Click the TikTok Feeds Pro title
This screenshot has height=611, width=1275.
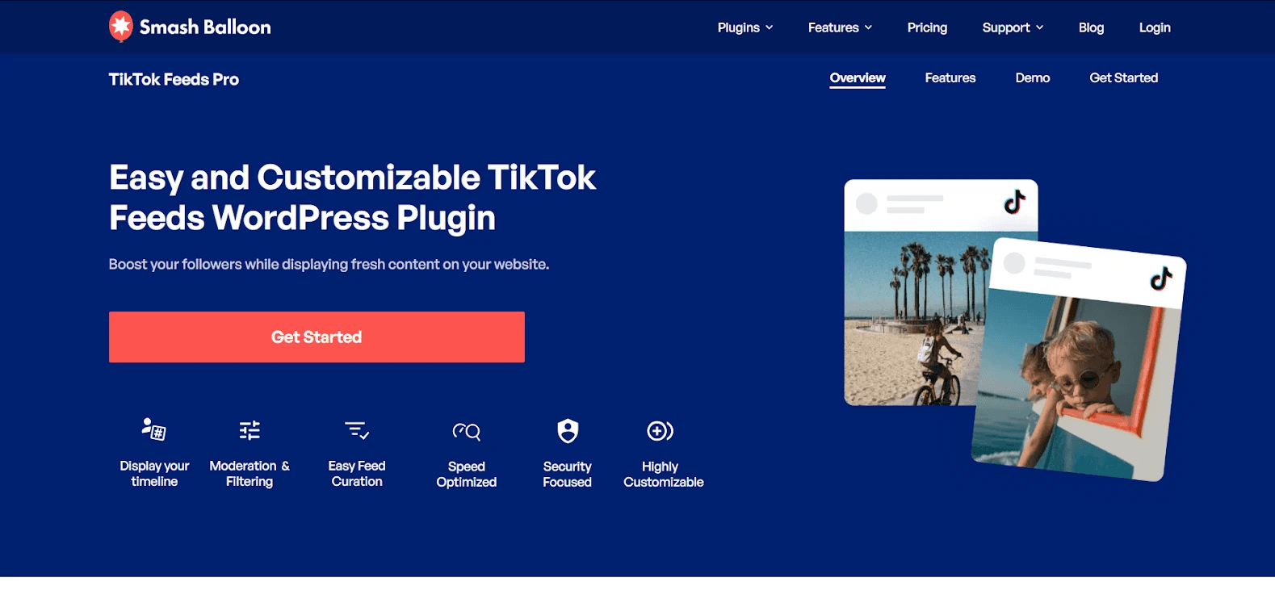(x=174, y=79)
